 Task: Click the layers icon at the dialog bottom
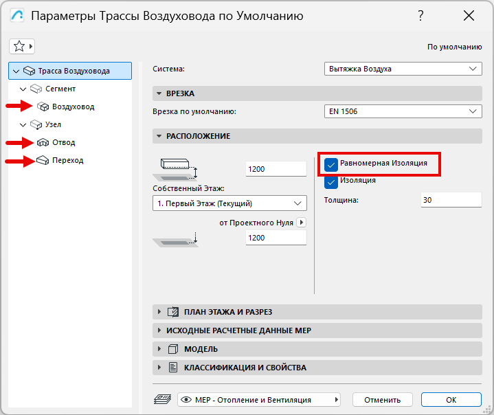(163, 400)
